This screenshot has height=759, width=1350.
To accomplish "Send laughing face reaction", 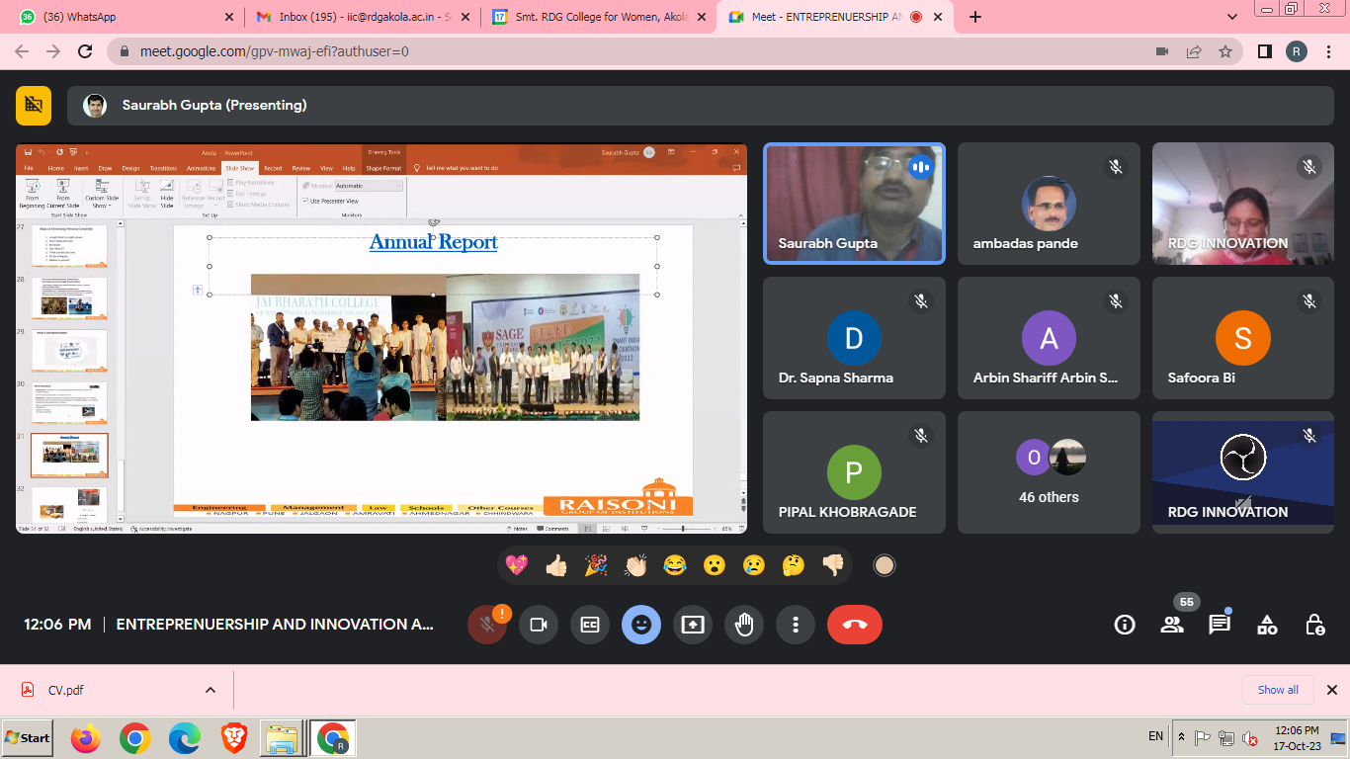I will [x=675, y=565].
